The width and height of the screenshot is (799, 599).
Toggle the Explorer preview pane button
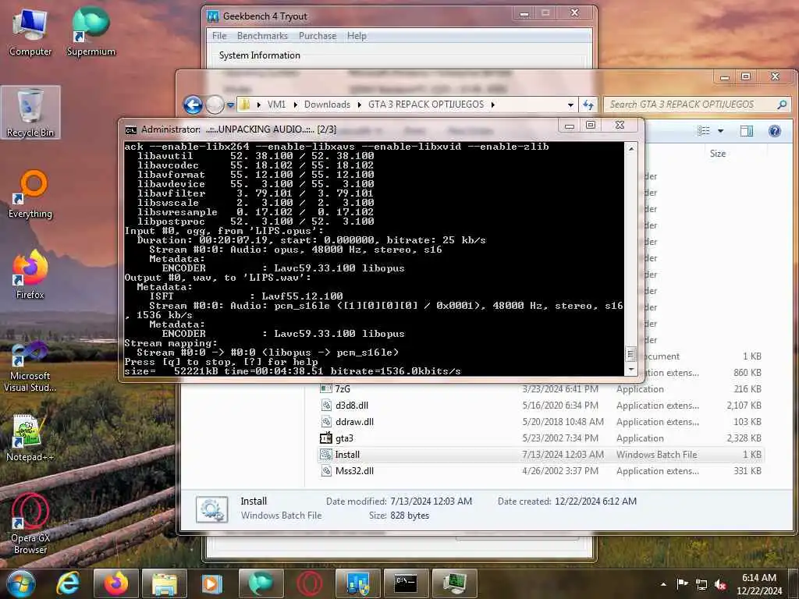(747, 131)
